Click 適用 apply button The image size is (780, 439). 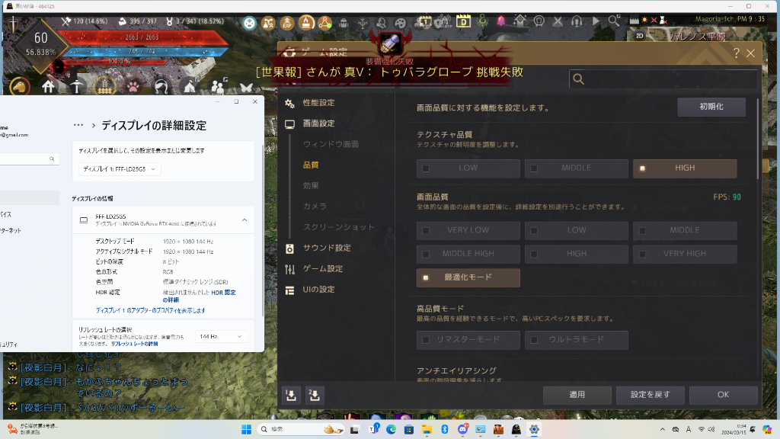click(577, 396)
